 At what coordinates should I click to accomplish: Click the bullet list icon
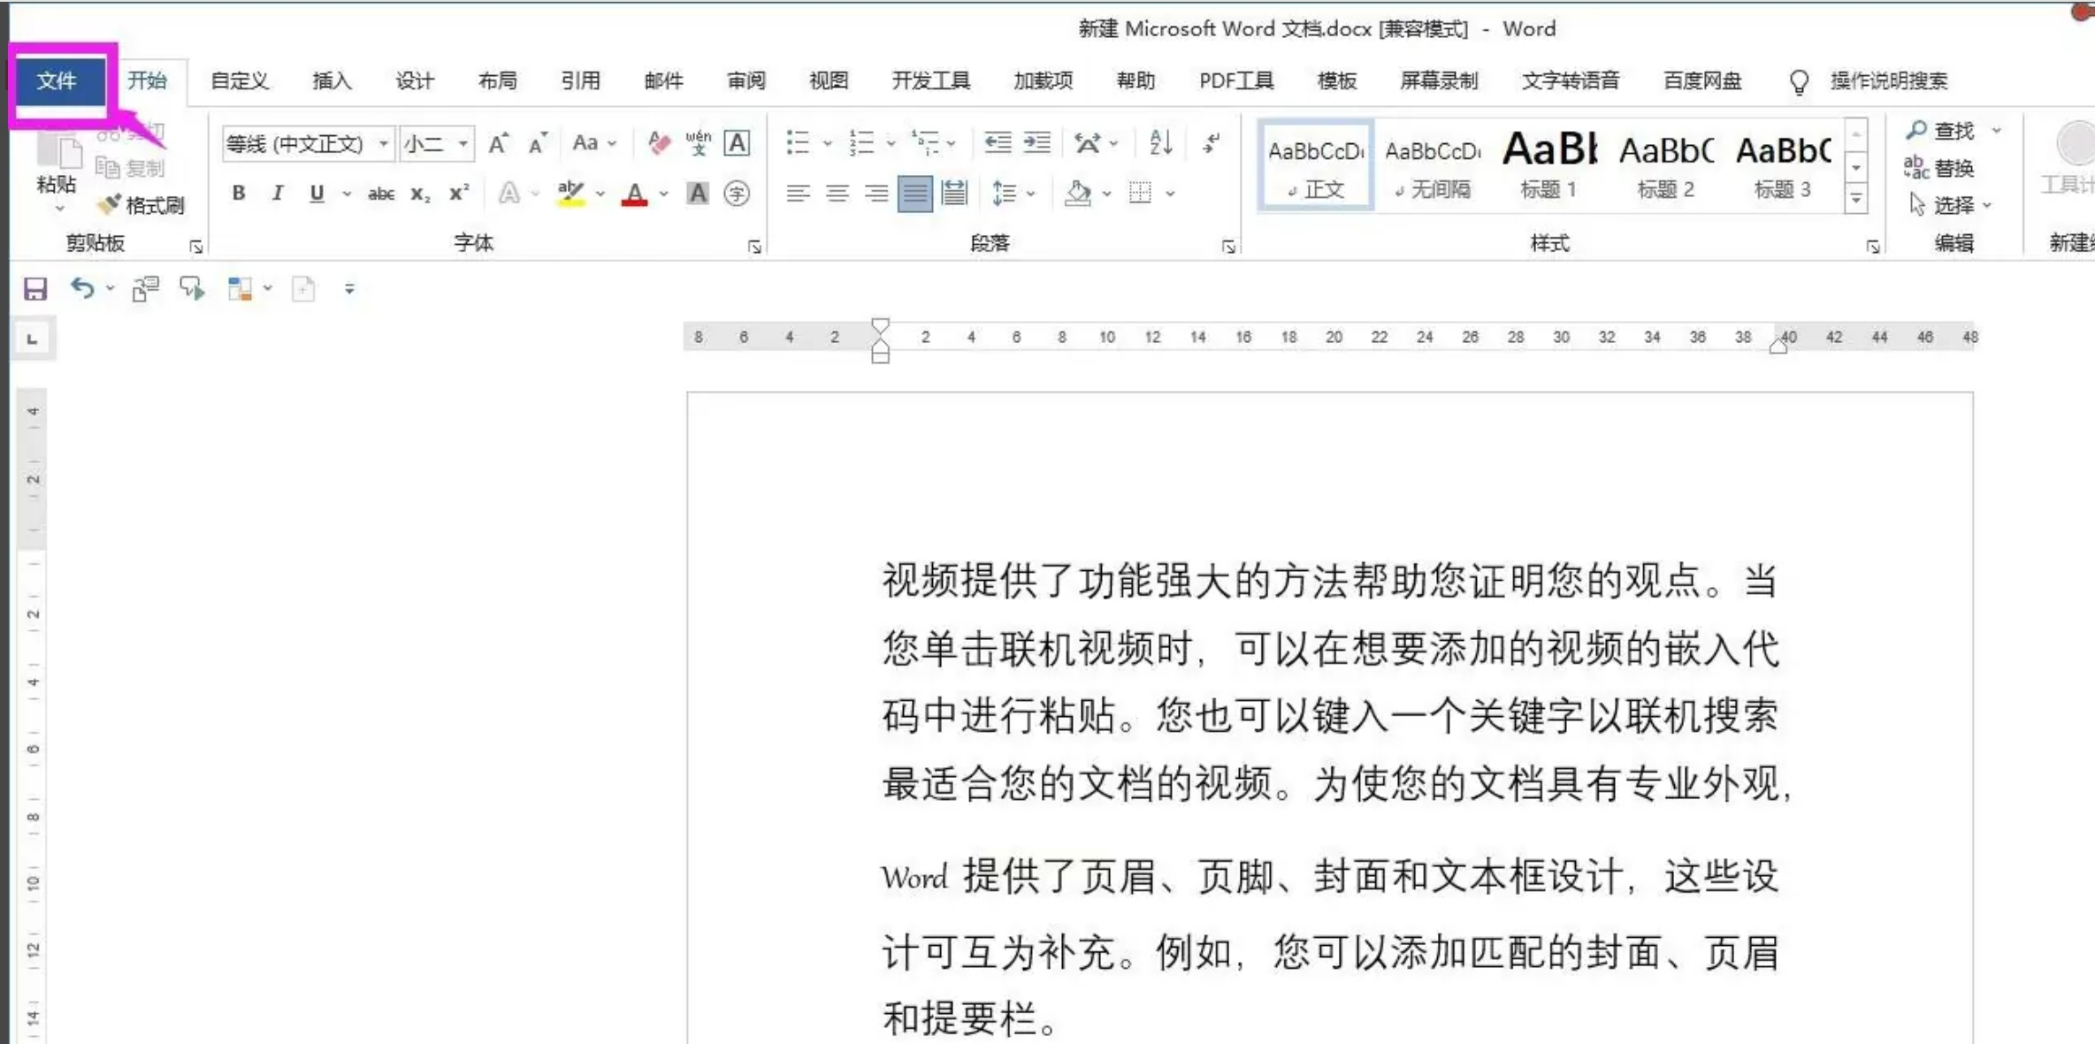coord(798,142)
